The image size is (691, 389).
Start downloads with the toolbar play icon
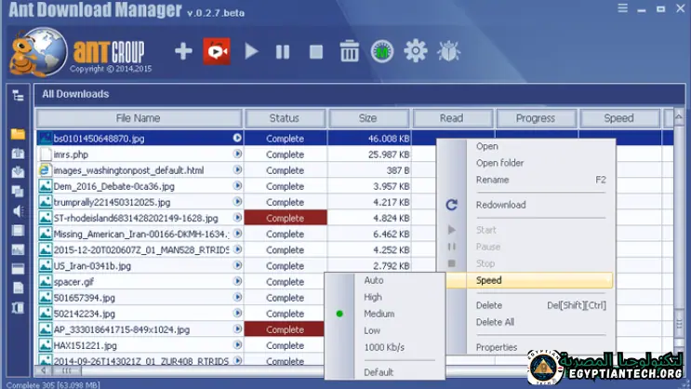pyautogui.click(x=251, y=51)
